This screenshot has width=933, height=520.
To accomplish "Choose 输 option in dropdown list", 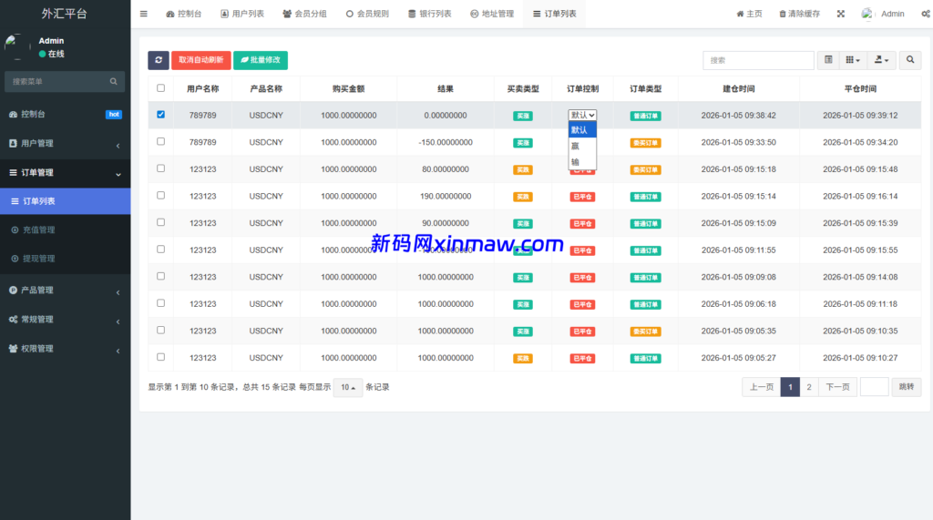I will (x=582, y=162).
